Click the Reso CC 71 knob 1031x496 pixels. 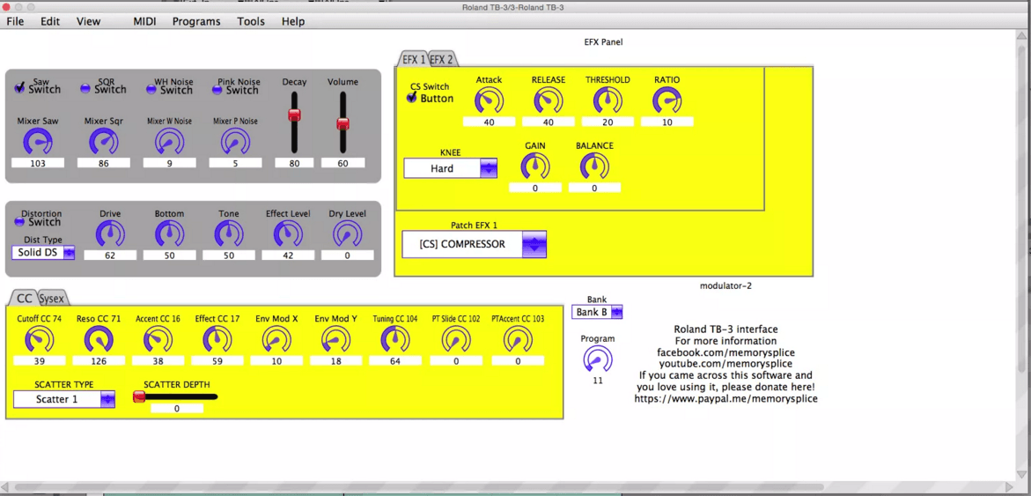pyautogui.click(x=98, y=340)
